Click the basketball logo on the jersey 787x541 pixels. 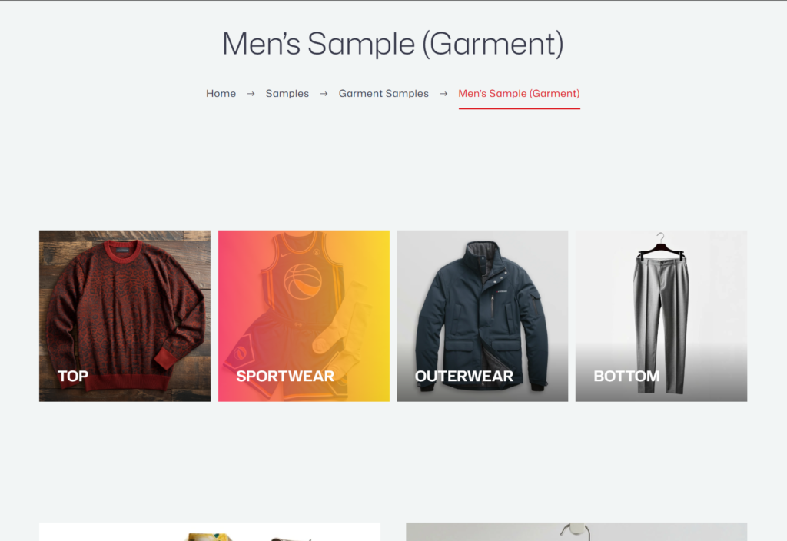(303, 281)
